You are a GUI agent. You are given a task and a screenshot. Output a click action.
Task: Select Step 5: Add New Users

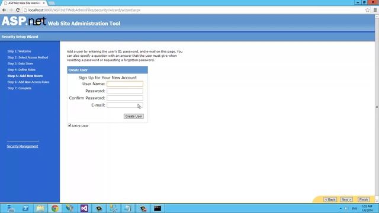(25, 76)
